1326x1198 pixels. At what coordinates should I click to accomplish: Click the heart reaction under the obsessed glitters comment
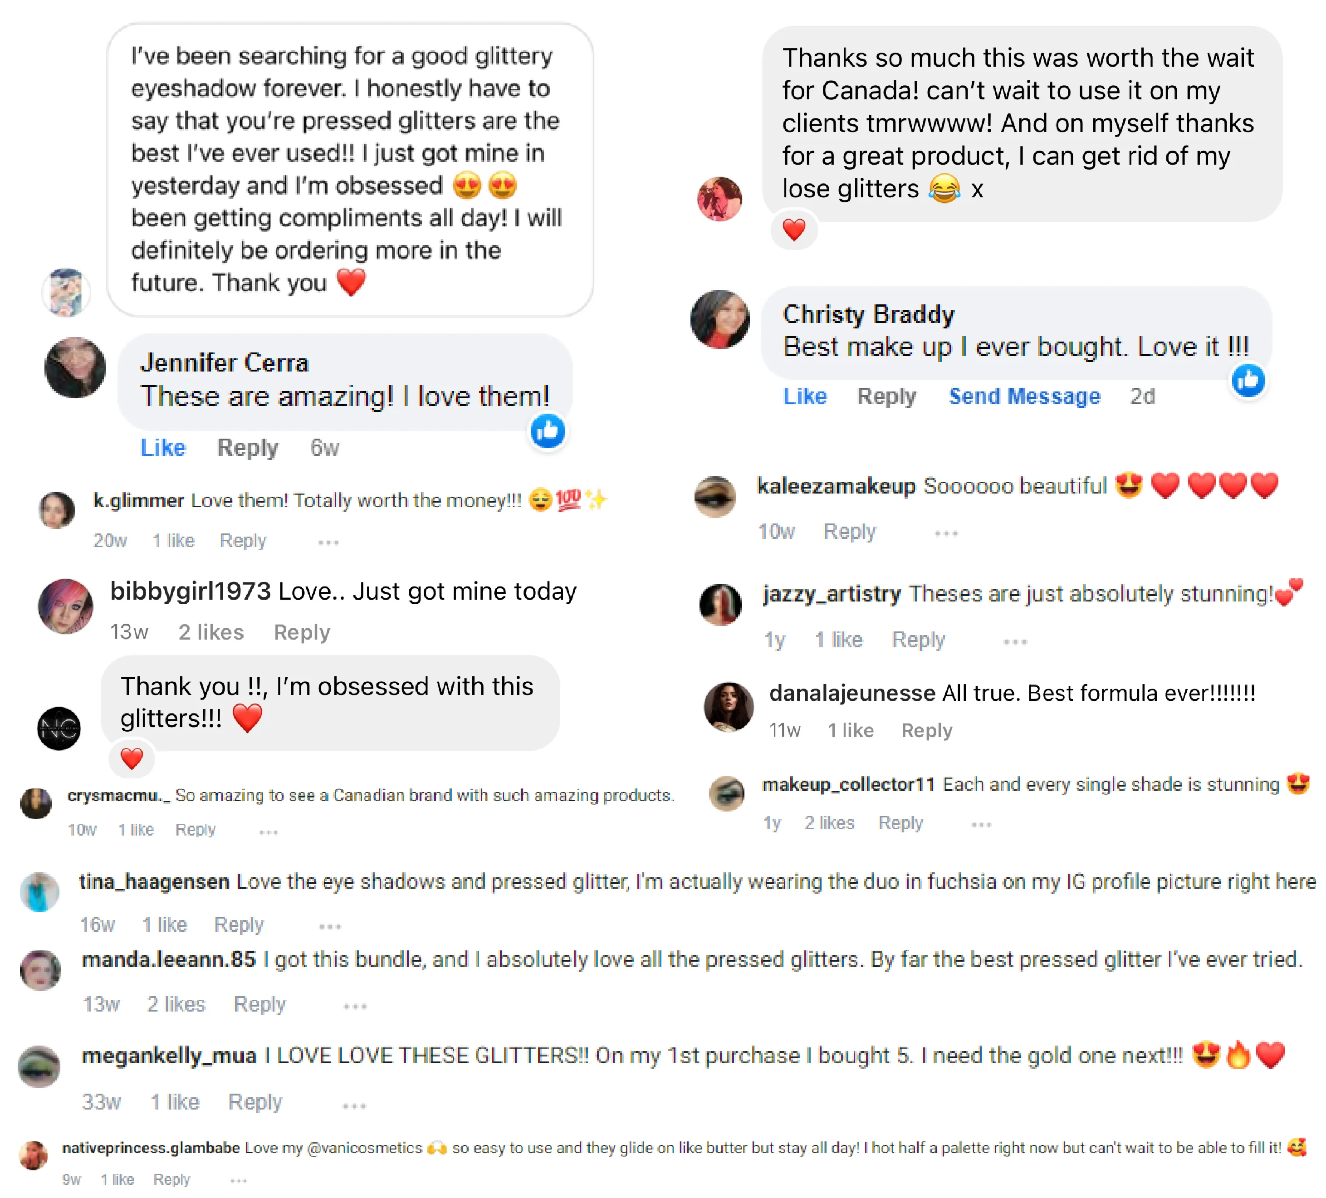pyautogui.click(x=132, y=759)
